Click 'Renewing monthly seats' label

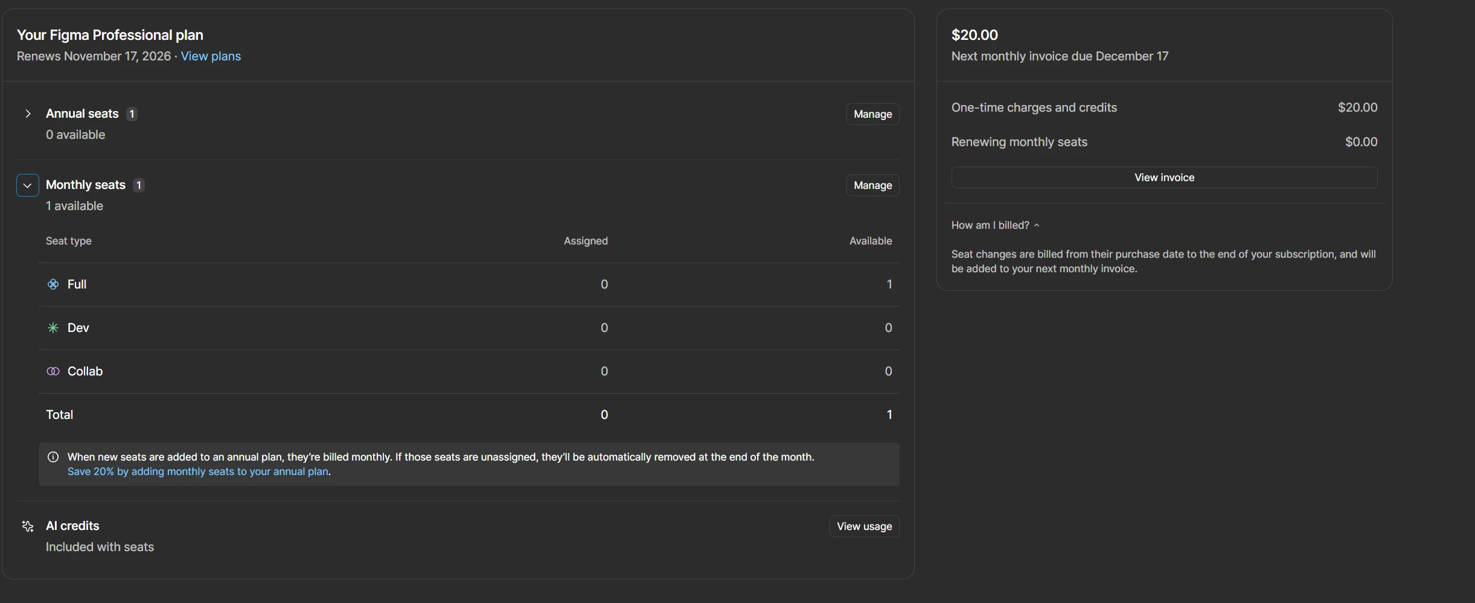[x=1019, y=142]
